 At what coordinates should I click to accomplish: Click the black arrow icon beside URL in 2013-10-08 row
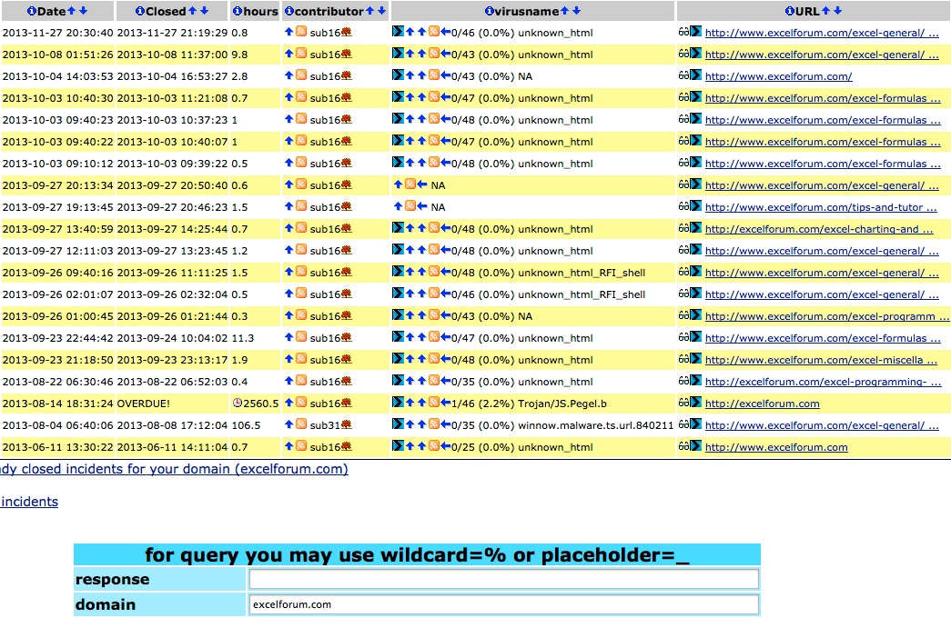695,54
